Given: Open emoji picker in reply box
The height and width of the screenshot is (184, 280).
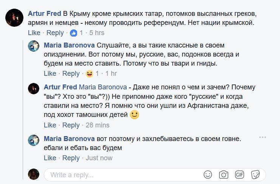Looking at the screenshot, I should pyautogui.click(x=208, y=175).
